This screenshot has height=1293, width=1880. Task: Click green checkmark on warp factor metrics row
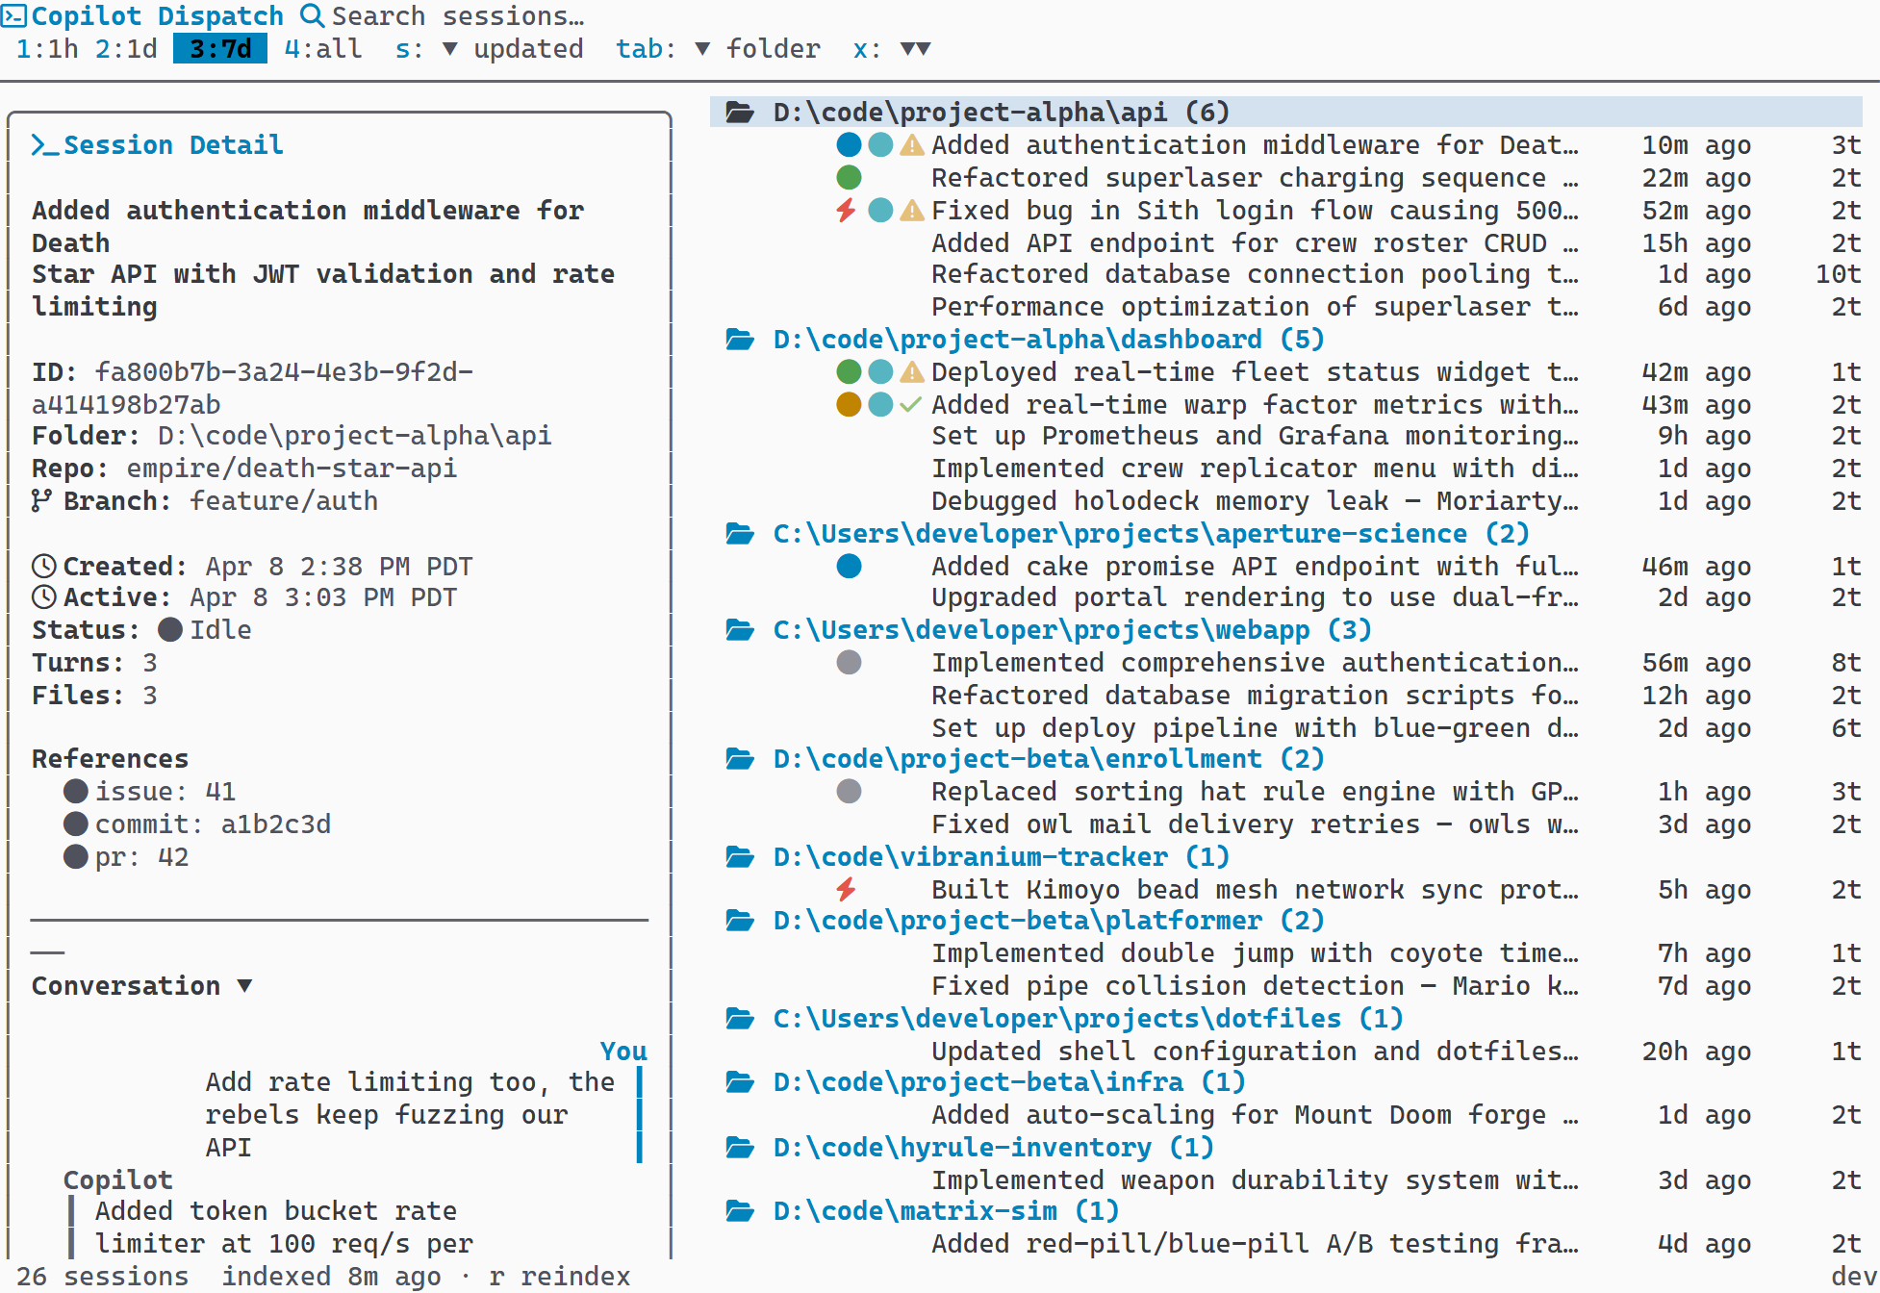(911, 404)
